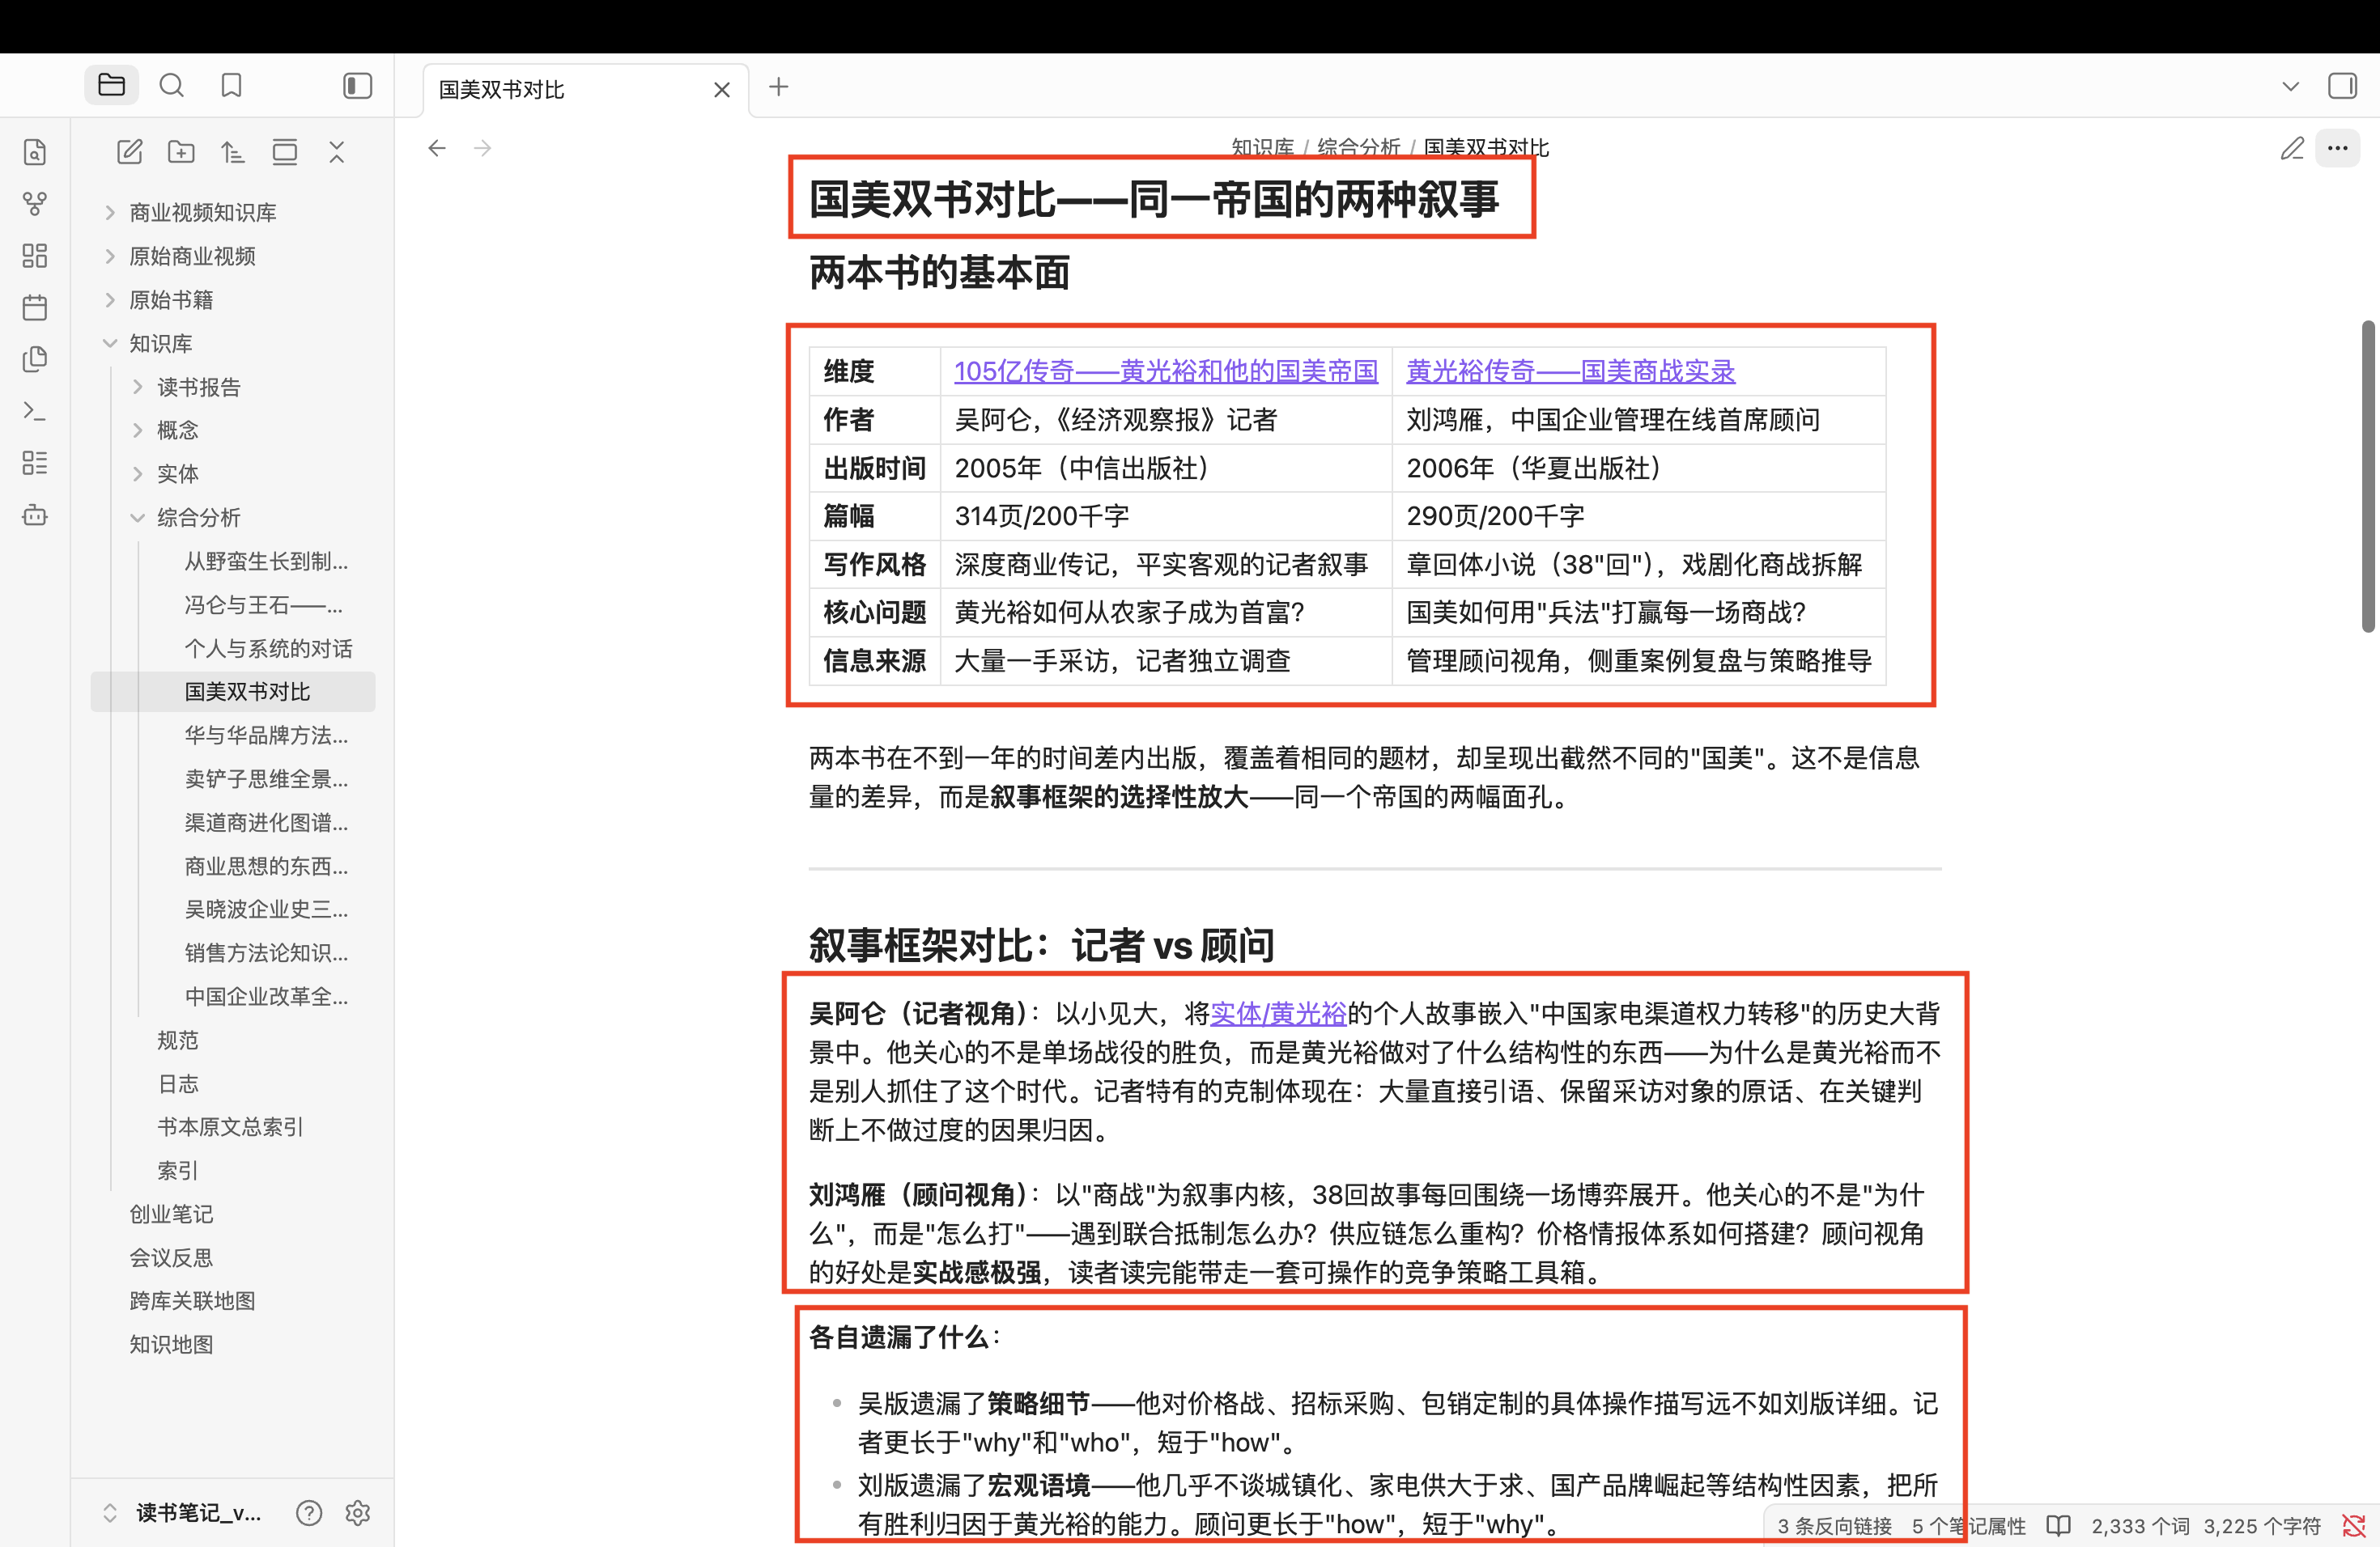Open the tab list dropdown chevron

coord(2290,87)
